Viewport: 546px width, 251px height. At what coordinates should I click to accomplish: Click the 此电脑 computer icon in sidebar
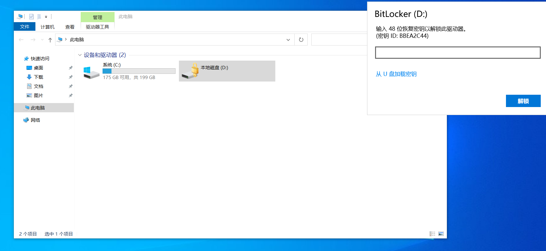(x=27, y=108)
